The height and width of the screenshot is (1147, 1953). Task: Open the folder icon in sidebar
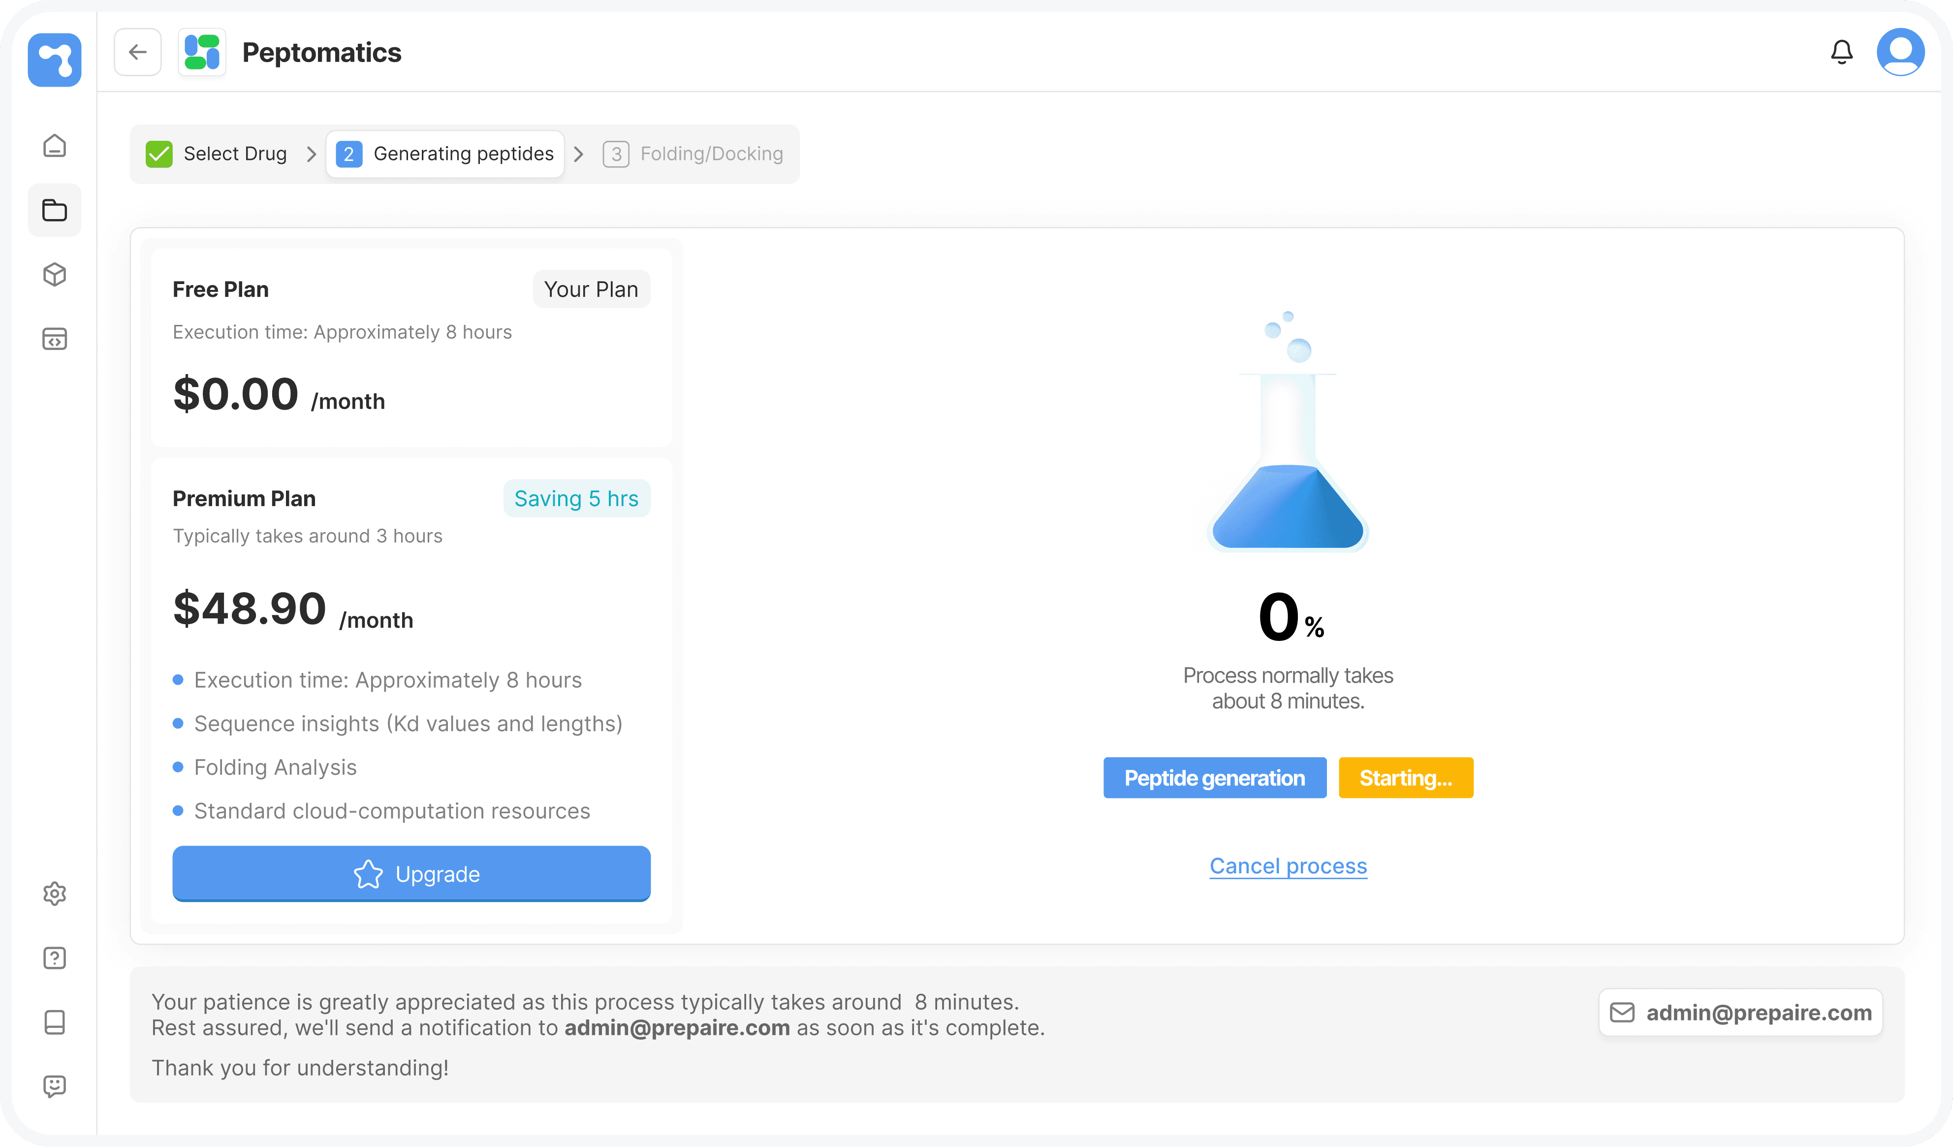tap(54, 210)
